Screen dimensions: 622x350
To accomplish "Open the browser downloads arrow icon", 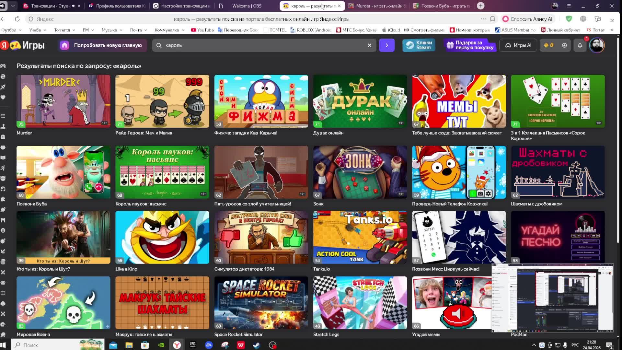I will coord(612,19).
